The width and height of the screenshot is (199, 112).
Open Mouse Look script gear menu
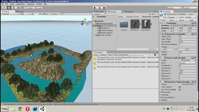point(195,58)
